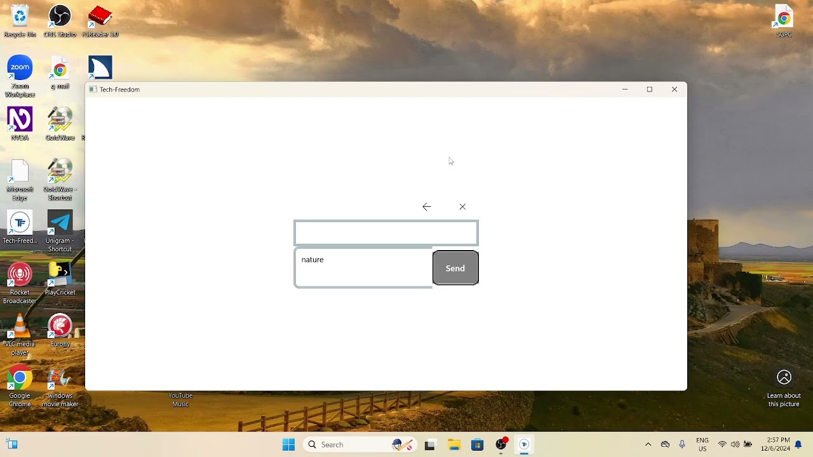
Task: Select the shark-fin desktop shortcut icon
Action: point(100,67)
